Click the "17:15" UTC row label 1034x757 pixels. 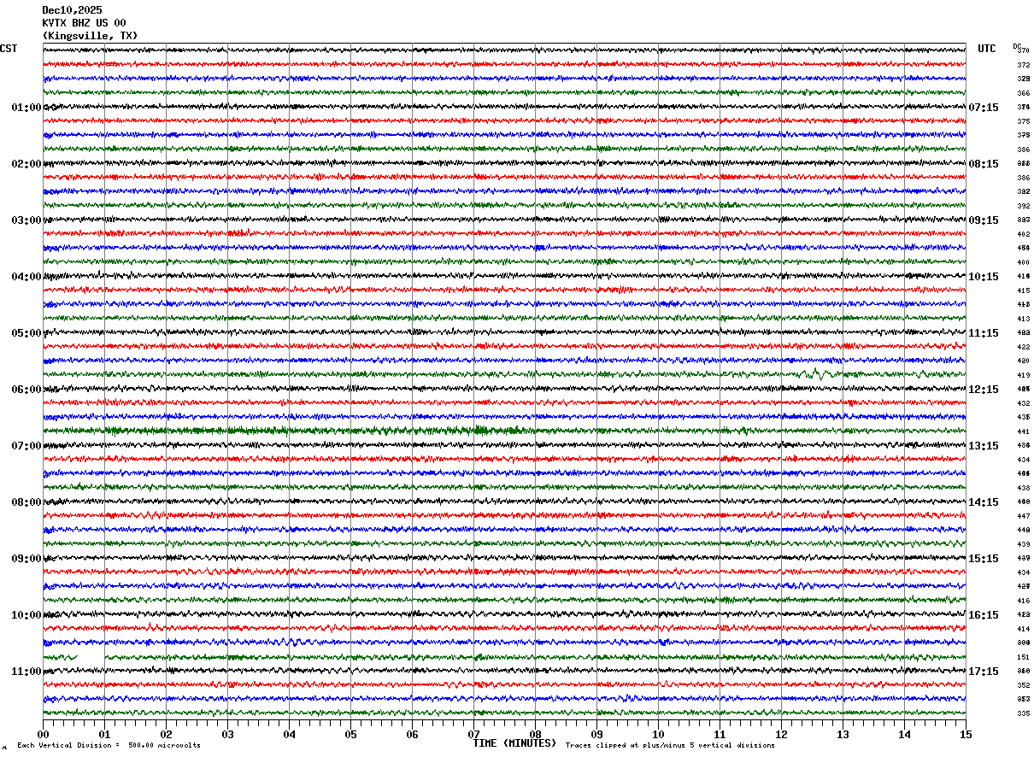pyautogui.click(x=984, y=672)
